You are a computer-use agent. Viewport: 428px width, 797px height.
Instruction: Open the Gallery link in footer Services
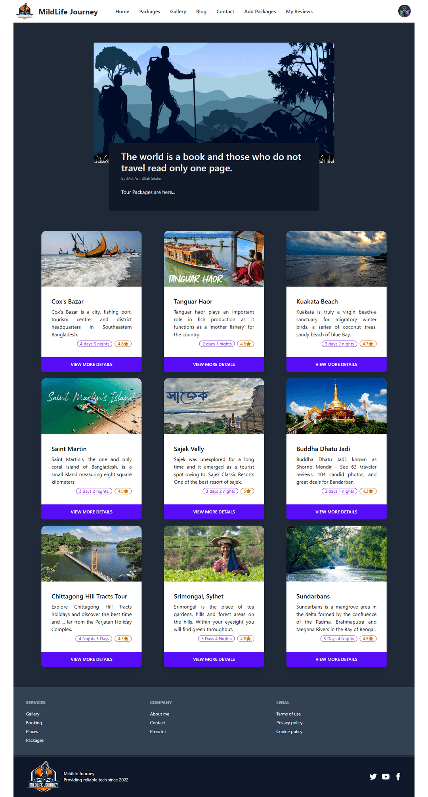click(32, 714)
